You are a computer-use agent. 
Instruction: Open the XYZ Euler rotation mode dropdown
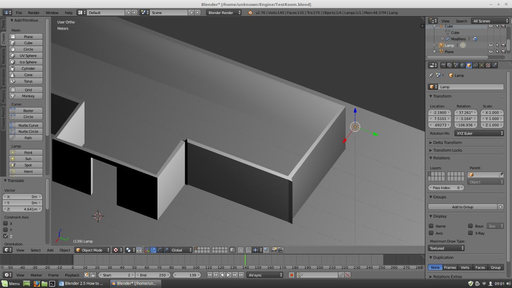click(x=479, y=133)
